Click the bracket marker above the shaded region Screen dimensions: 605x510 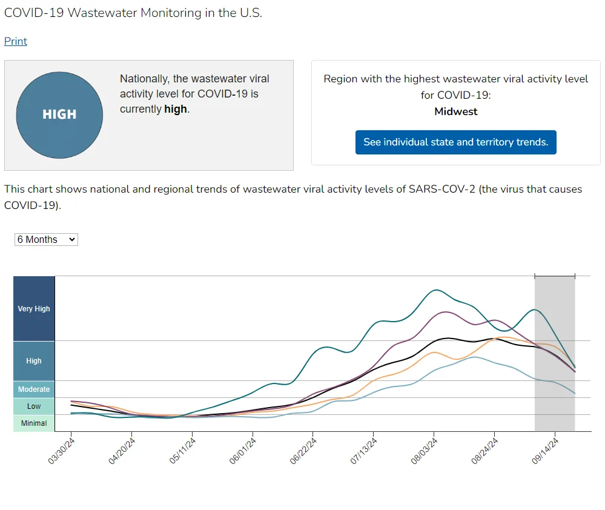(555, 276)
